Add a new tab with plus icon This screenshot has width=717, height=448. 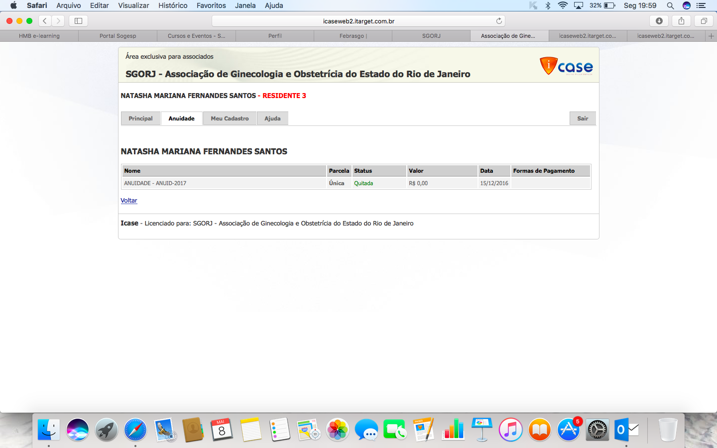point(711,36)
